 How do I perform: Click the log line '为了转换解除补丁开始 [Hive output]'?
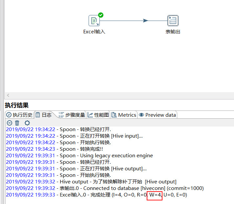(91, 182)
